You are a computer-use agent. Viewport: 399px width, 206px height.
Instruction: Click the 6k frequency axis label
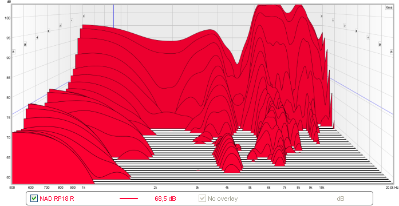[268, 188]
